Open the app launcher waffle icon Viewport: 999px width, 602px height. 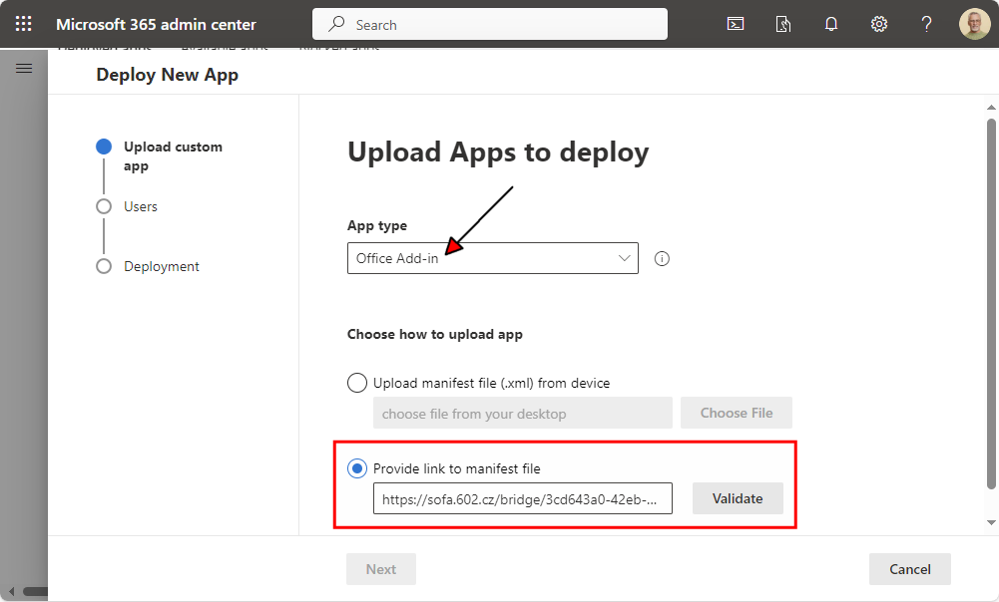tap(24, 24)
